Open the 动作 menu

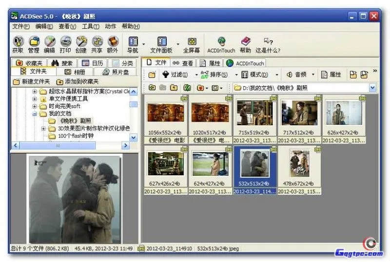tap(111, 26)
